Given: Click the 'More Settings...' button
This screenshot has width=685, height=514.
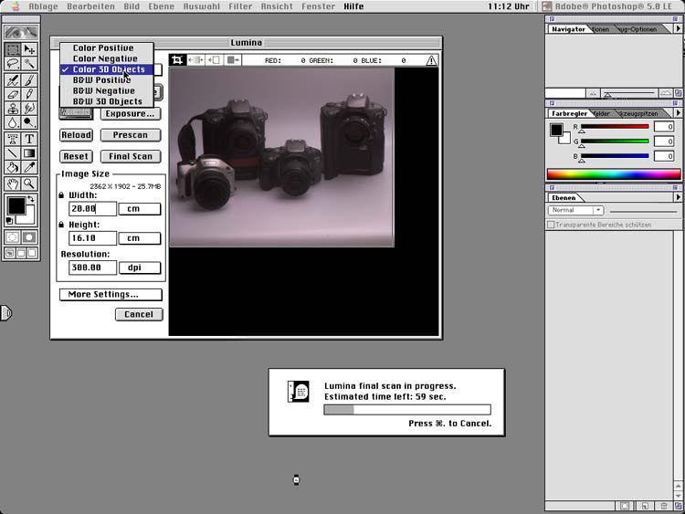Looking at the screenshot, I should pyautogui.click(x=111, y=295).
